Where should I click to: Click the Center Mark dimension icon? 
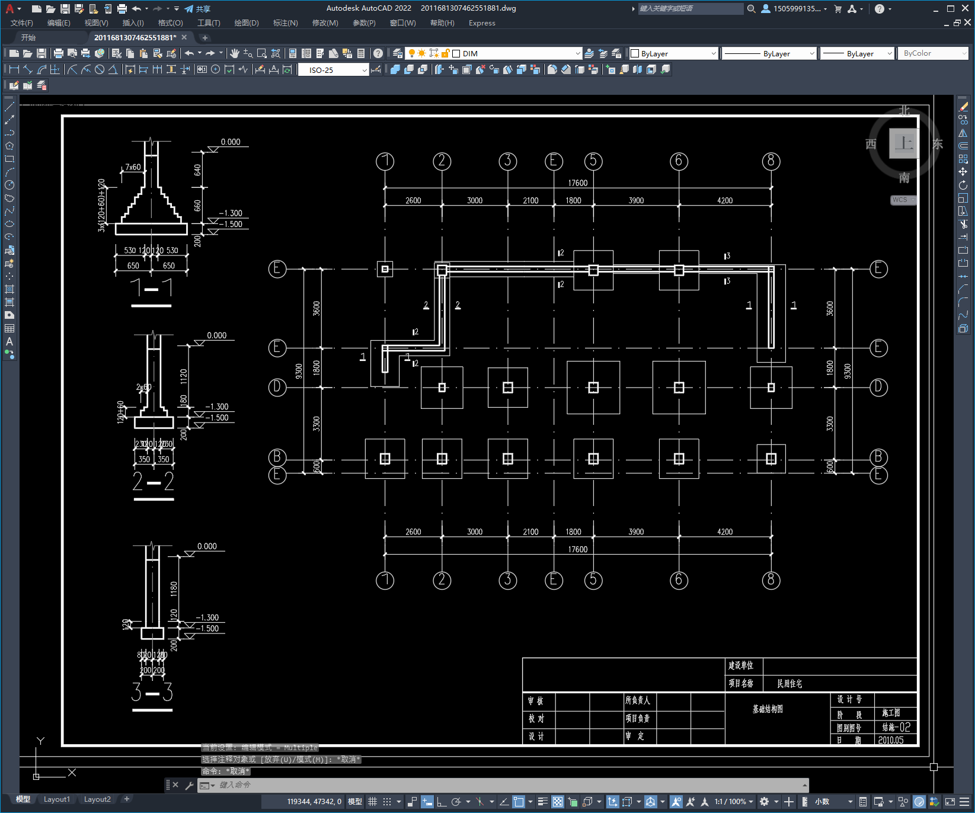[216, 69]
